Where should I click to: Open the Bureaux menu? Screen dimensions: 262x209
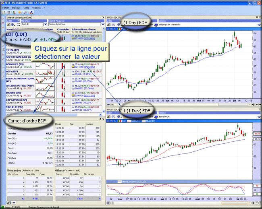click(16, 8)
